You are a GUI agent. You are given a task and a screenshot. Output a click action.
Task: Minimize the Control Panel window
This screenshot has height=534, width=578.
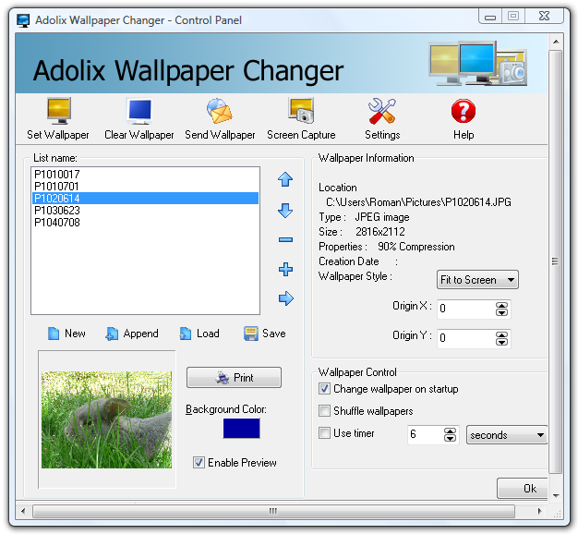[490, 17]
